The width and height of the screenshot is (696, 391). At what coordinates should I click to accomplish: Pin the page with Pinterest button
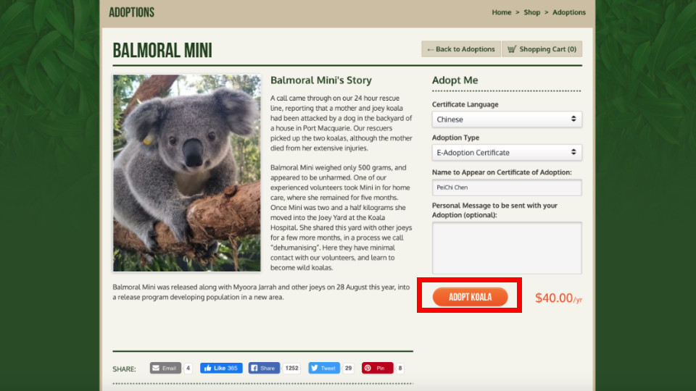[377, 368]
